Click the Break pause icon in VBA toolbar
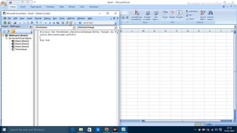 pos(50,23)
